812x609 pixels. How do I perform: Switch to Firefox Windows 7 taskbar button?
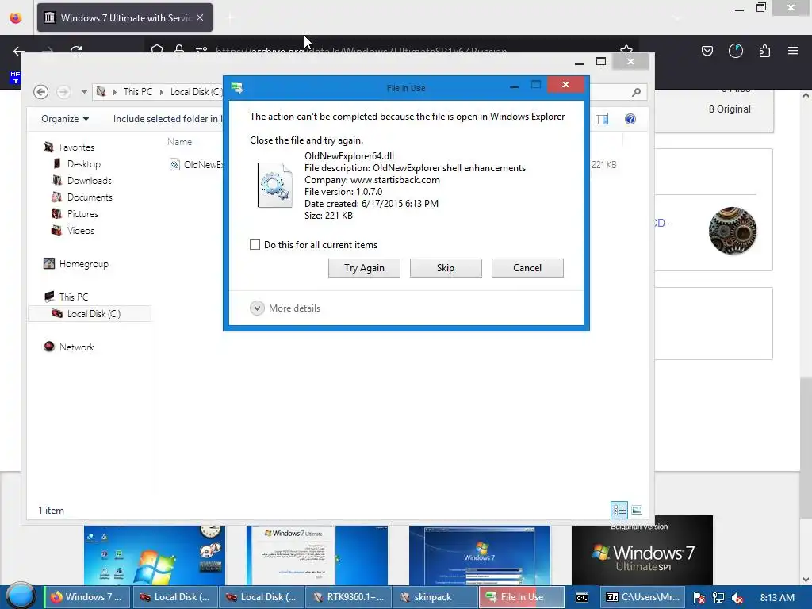tap(87, 597)
